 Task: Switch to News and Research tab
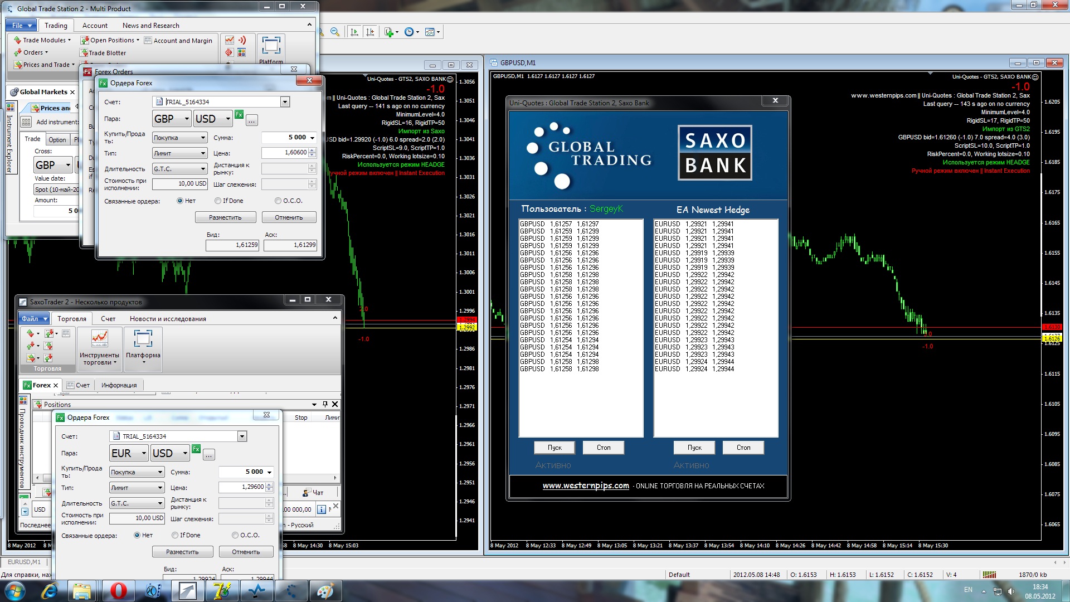[x=150, y=26]
